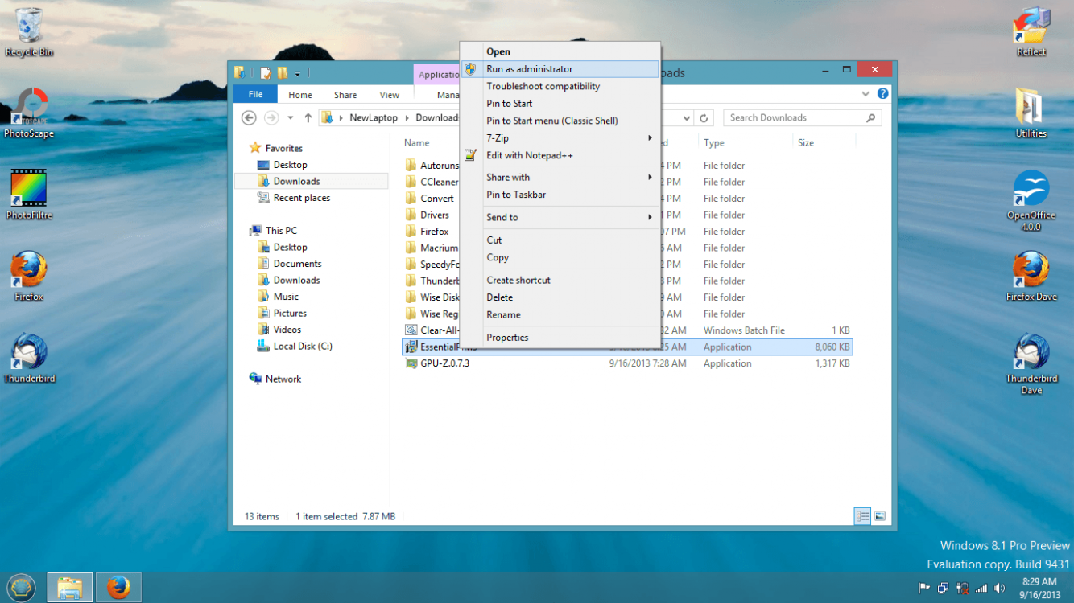Select the Firefox desktop shortcut on left
The height and width of the screenshot is (603, 1074).
(29, 277)
